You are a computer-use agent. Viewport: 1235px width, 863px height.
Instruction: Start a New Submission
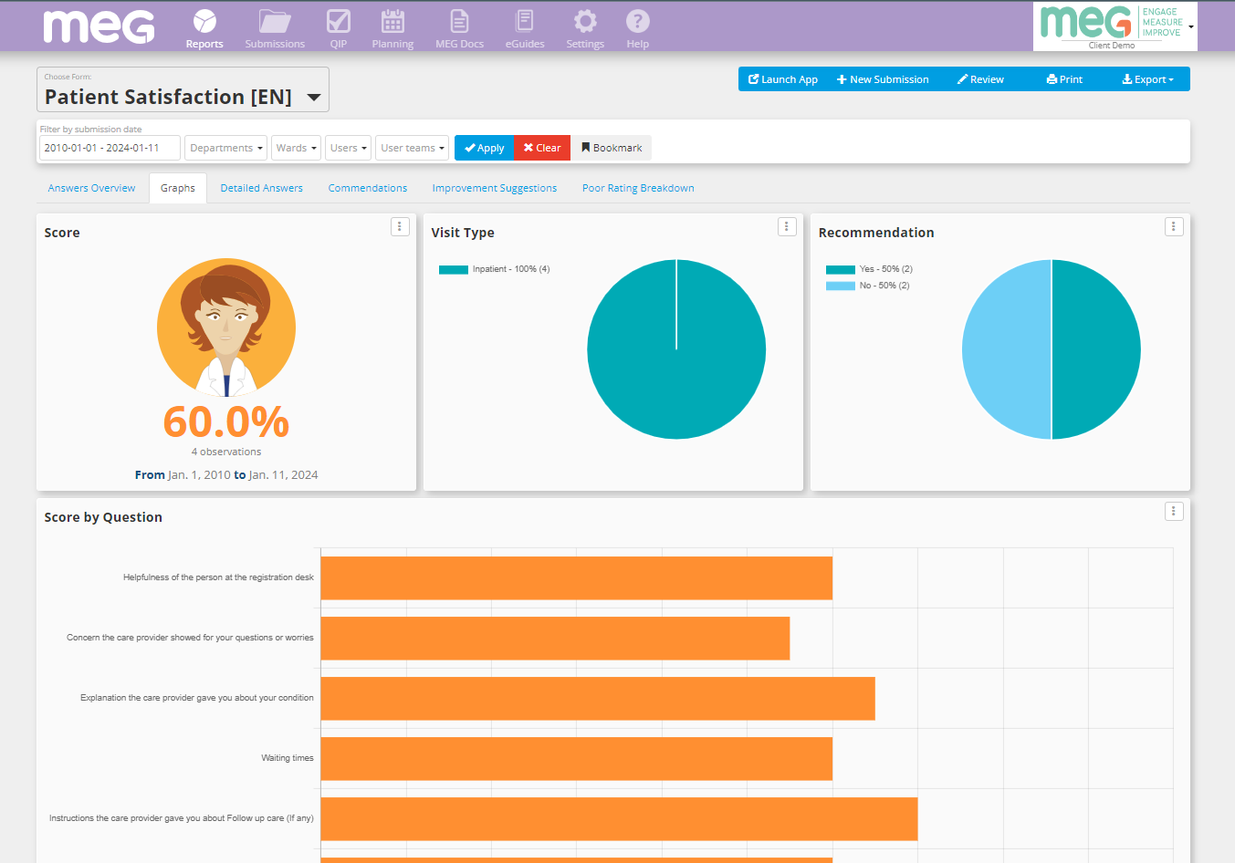tap(882, 79)
